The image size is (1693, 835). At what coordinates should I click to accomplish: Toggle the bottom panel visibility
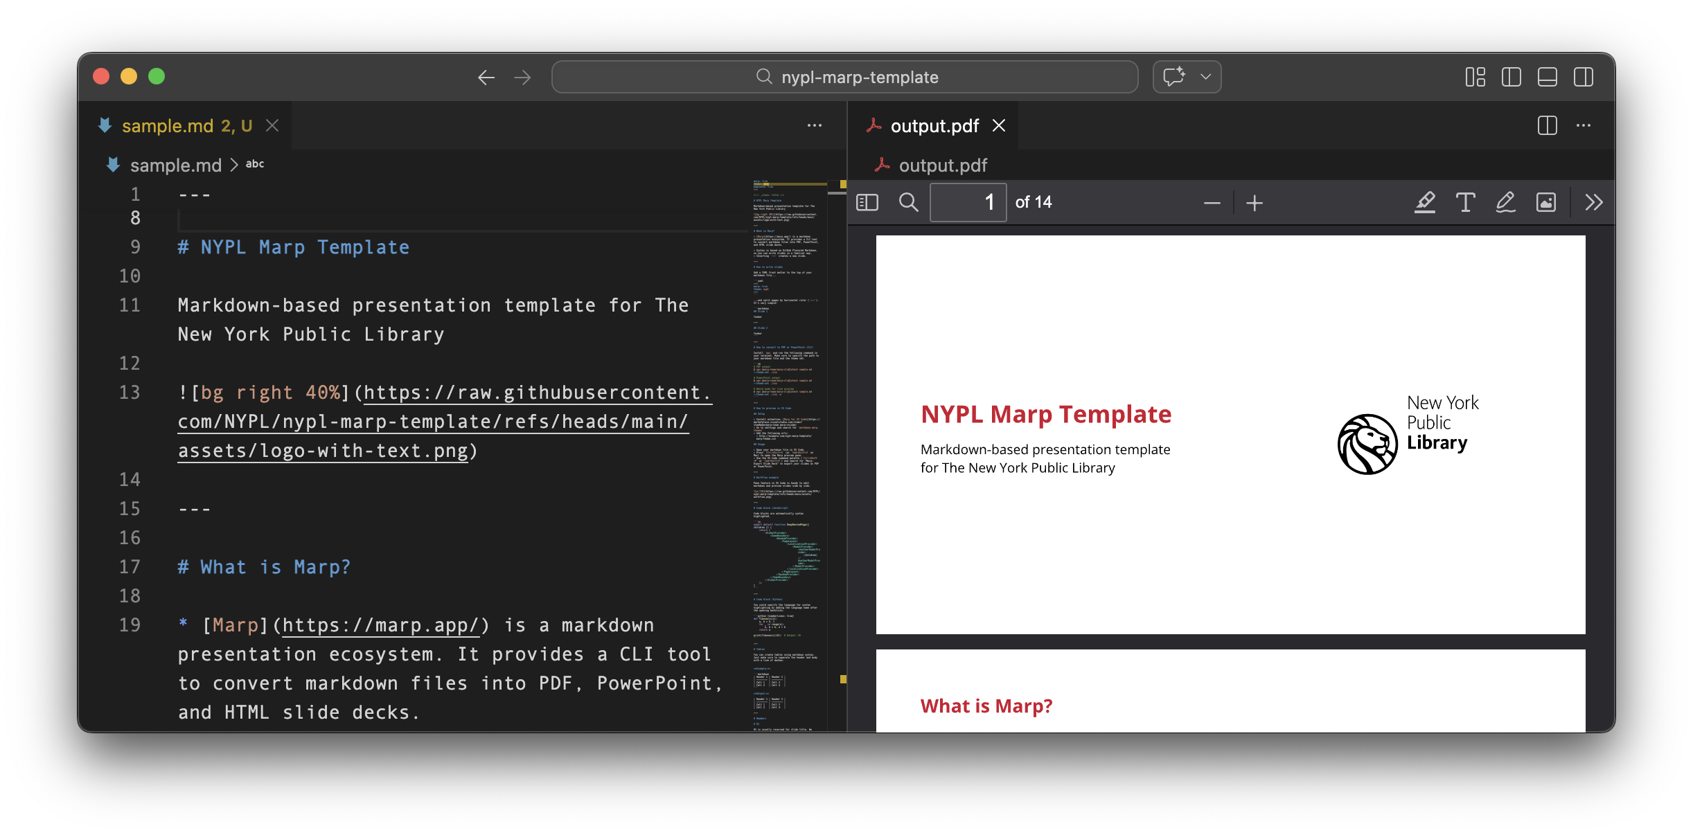(1547, 77)
